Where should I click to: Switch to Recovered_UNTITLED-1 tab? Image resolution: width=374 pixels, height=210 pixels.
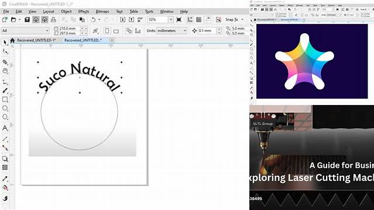click(36, 40)
